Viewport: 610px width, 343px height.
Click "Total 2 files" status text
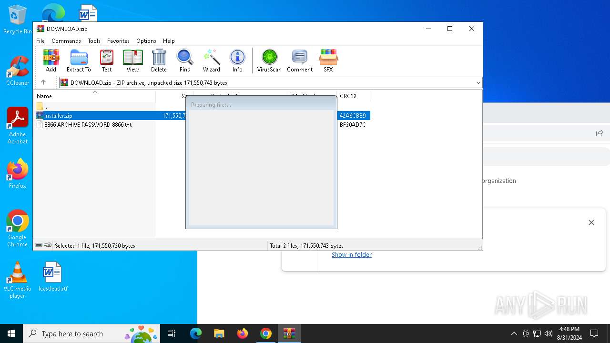(x=306, y=246)
